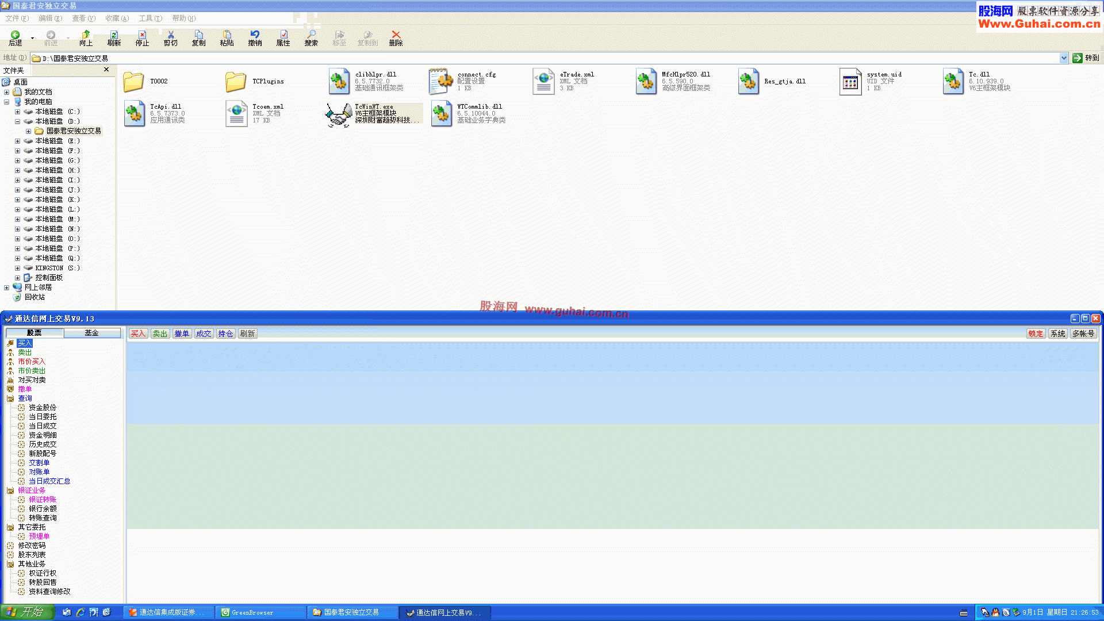Select 修改密码 in trading tree

click(32, 546)
